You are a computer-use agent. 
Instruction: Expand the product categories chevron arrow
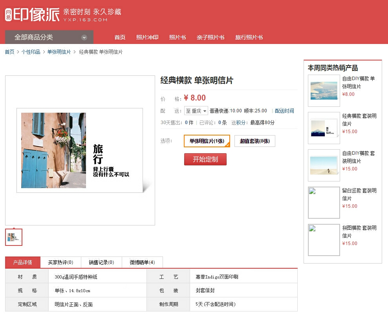tap(83, 37)
